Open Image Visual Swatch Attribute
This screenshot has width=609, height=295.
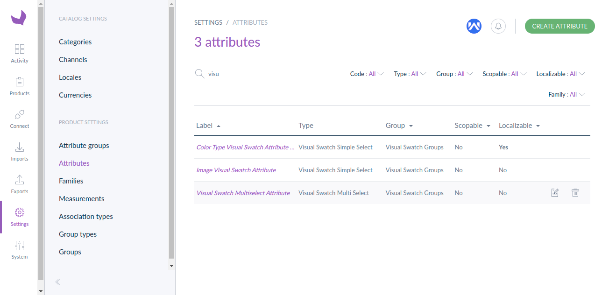pyautogui.click(x=236, y=170)
